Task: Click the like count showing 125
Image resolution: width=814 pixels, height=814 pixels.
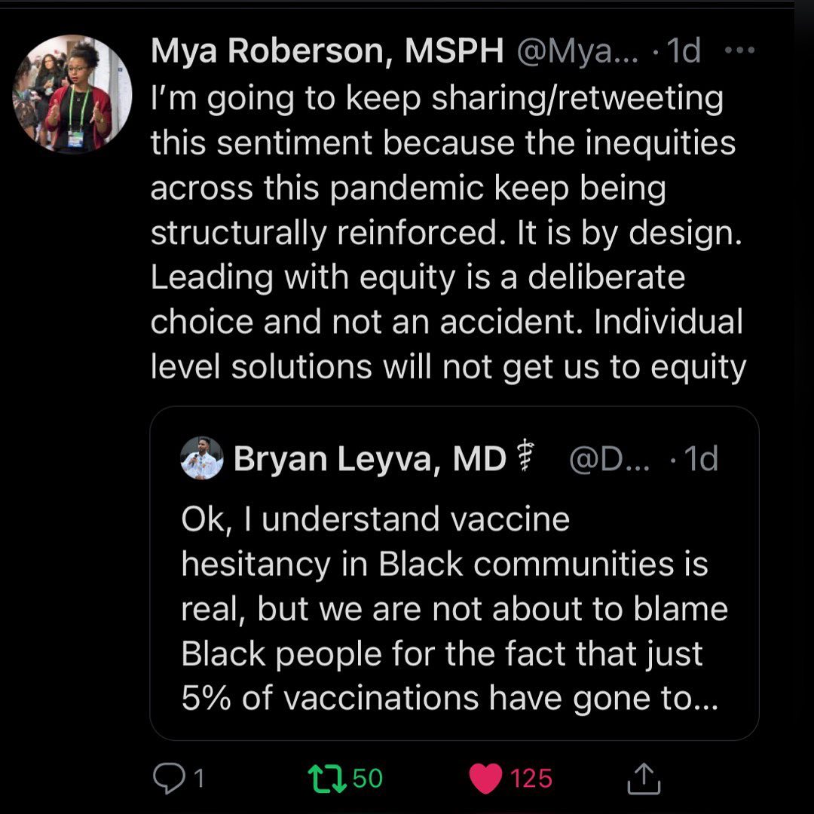Action: point(531,778)
